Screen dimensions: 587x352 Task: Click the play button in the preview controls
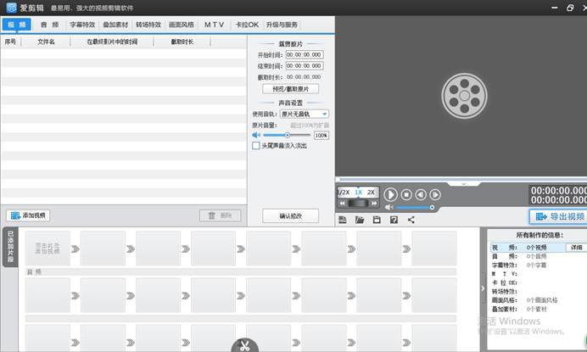[x=390, y=194]
